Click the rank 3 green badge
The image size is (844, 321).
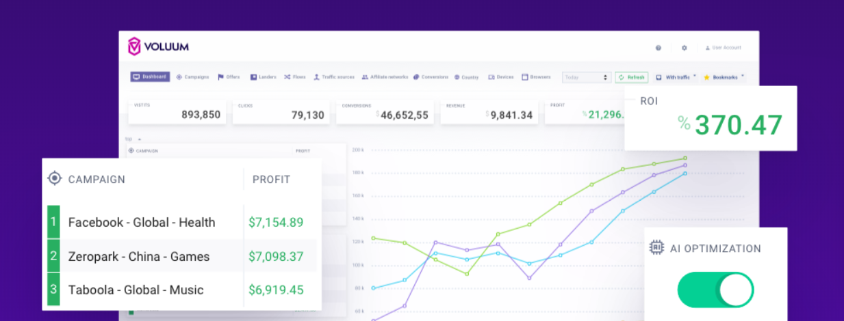coord(53,290)
